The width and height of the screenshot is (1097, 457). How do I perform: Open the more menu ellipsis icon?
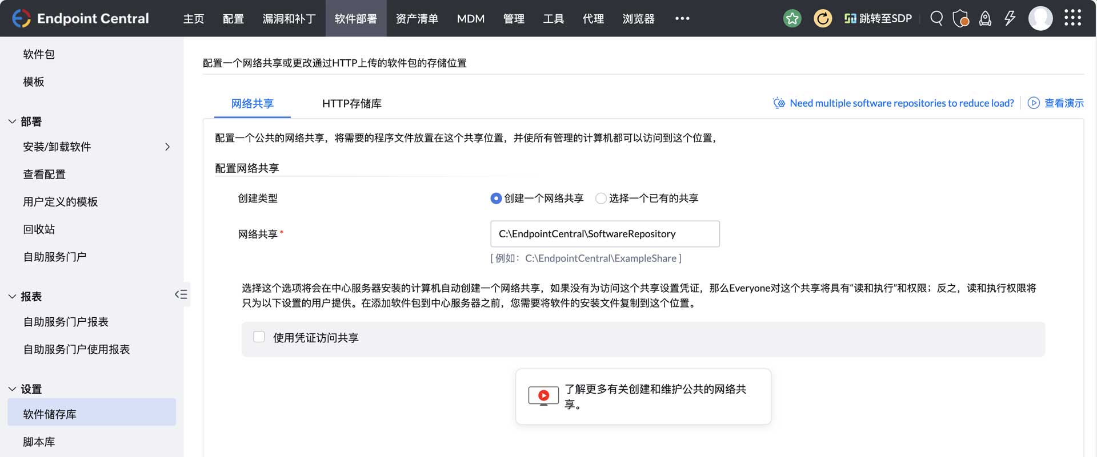[682, 18]
